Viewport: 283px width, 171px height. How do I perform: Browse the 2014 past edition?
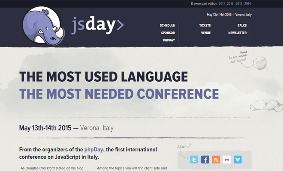click(x=247, y=3)
